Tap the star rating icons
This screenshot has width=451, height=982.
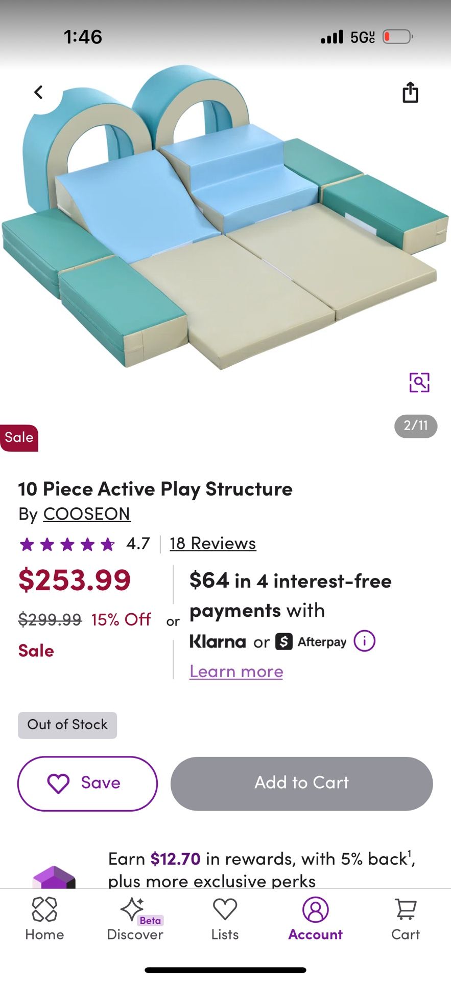coord(67,544)
